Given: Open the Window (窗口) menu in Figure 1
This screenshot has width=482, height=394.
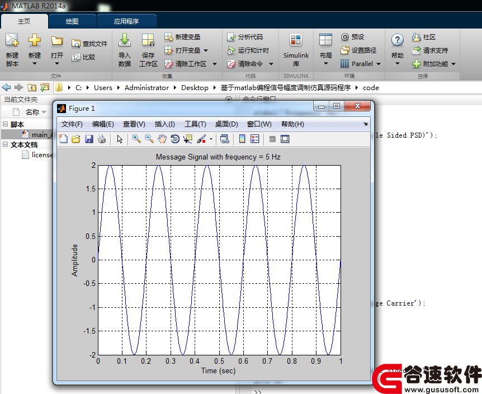Looking at the screenshot, I should coord(259,124).
